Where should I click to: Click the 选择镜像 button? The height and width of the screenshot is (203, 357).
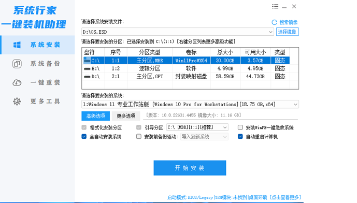(288, 32)
